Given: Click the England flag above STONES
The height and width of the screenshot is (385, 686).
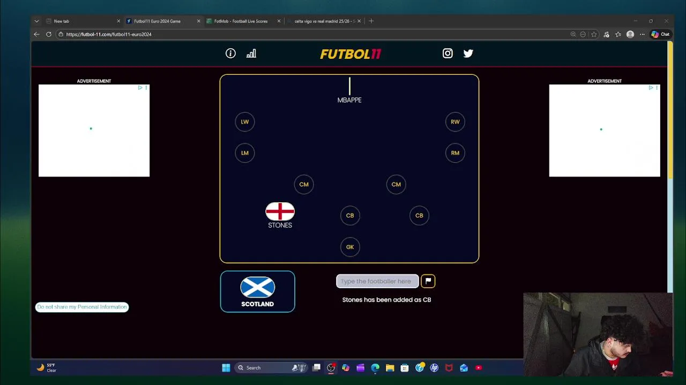Looking at the screenshot, I should pyautogui.click(x=280, y=211).
